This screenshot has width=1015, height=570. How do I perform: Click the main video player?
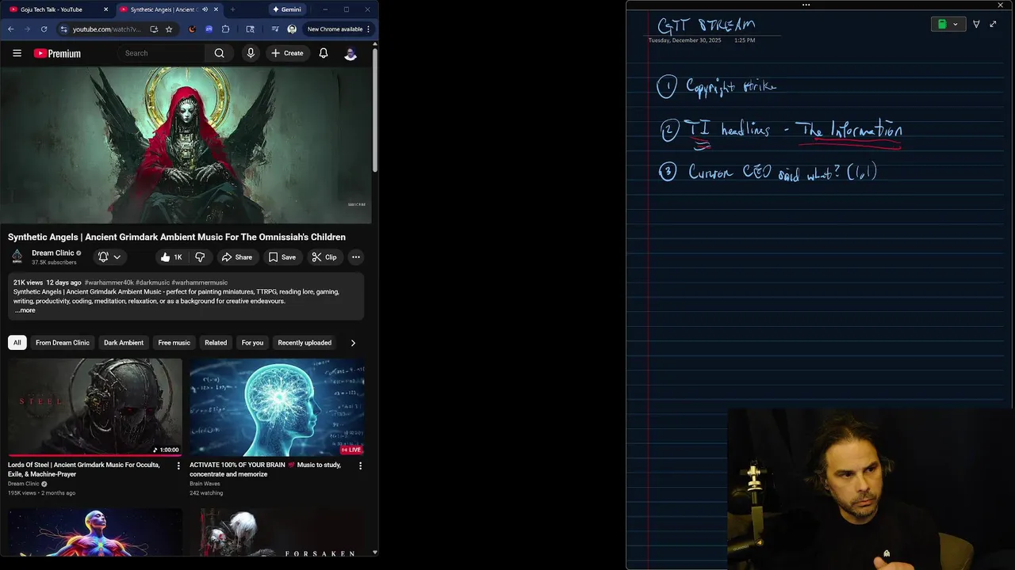click(x=186, y=145)
